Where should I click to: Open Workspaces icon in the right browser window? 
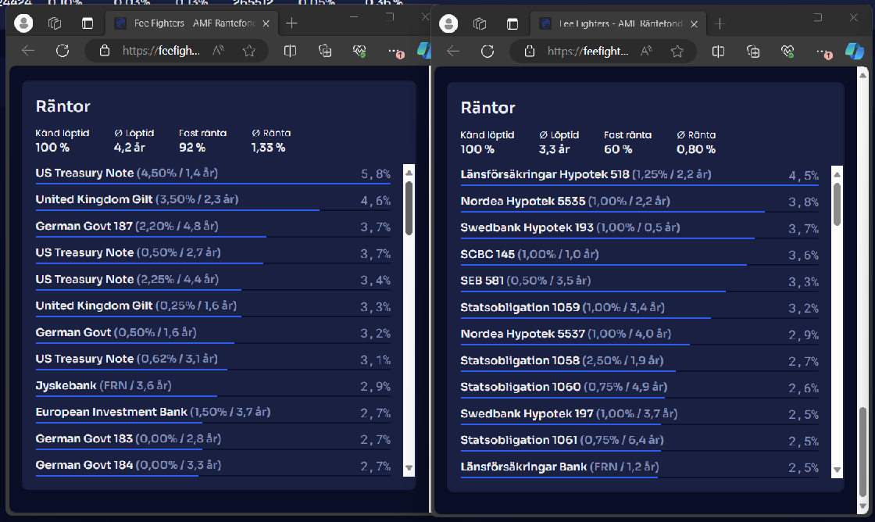pos(480,24)
